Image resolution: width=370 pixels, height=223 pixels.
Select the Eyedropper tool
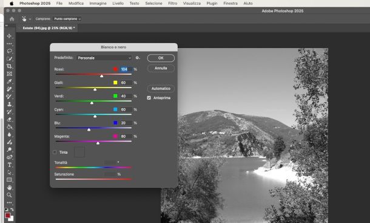[x=9, y=81]
